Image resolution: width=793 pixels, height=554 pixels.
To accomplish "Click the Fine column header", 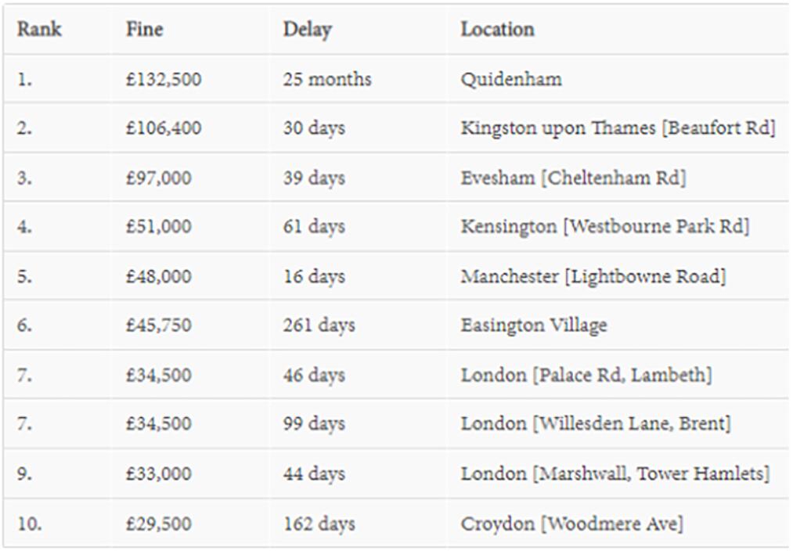I will tap(145, 29).
